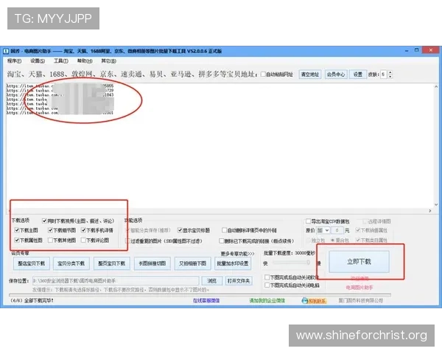Click the vertical scrollbar down arrow
This screenshot has height=354, width=442.
(436, 205)
